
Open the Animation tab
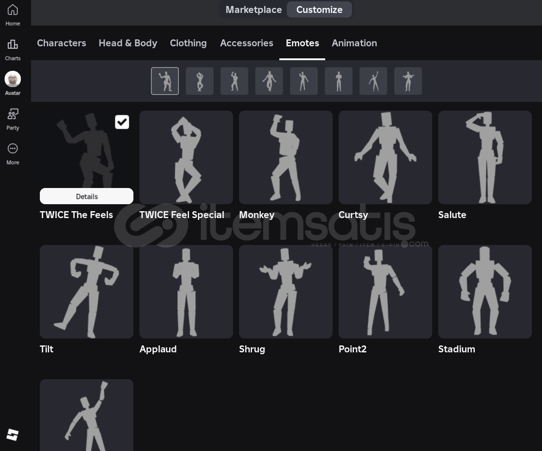[354, 43]
